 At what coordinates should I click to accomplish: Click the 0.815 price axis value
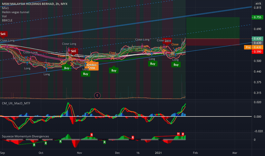pos(257,8)
